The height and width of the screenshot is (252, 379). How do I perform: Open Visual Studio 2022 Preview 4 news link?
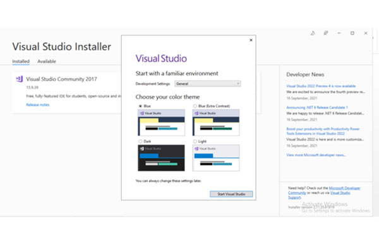coord(320,86)
